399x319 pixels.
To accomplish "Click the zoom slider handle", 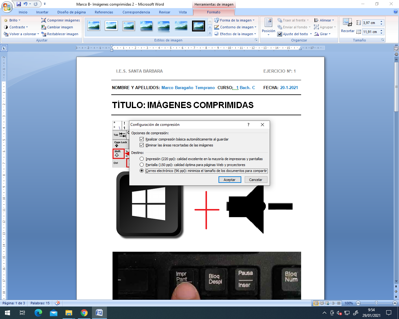I will pyautogui.click(x=377, y=303).
